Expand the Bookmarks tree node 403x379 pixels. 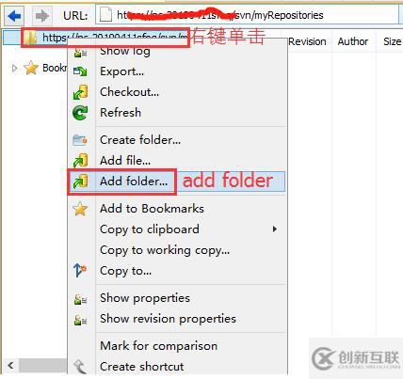14,68
